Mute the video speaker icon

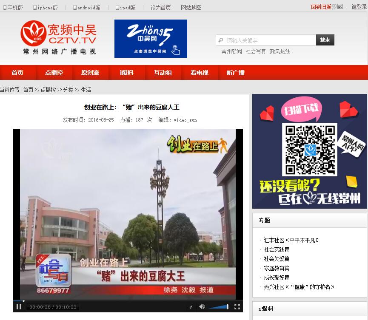tap(202, 306)
